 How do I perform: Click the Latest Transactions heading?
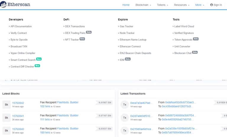pos(133,94)
